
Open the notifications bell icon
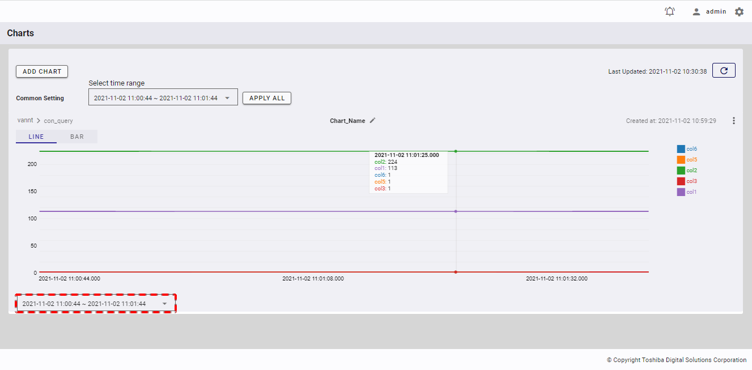pos(670,11)
